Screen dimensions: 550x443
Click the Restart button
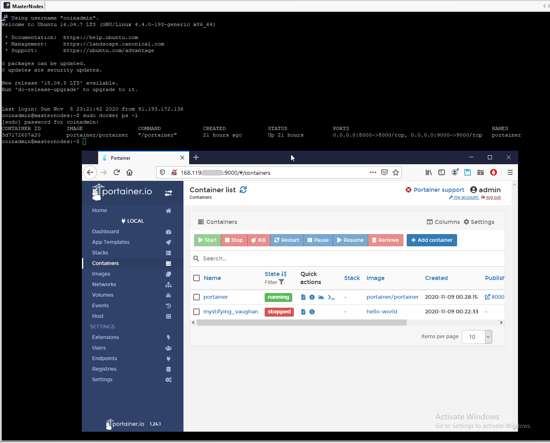point(287,240)
